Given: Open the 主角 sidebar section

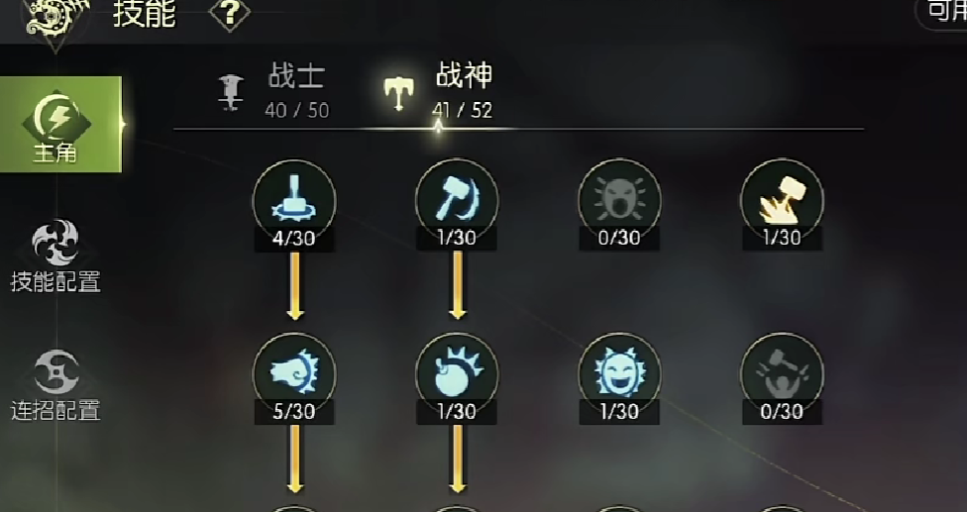Looking at the screenshot, I should click(x=60, y=125).
